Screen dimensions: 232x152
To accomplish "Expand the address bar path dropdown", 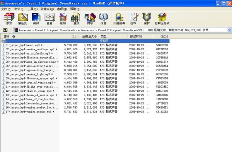I will (229, 30).
